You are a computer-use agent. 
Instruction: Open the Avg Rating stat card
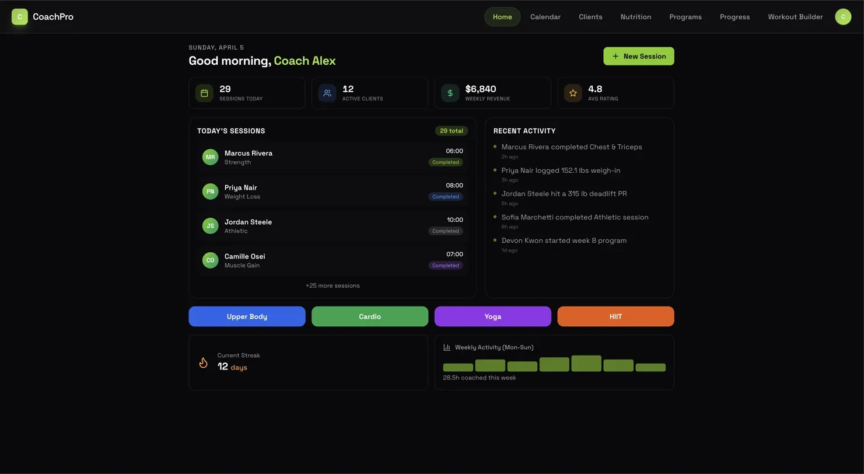click(616, 93)
